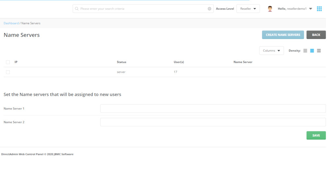332x177 pixels.
Task: Sort by the Name Server column header
Action: tap(243, 62)
